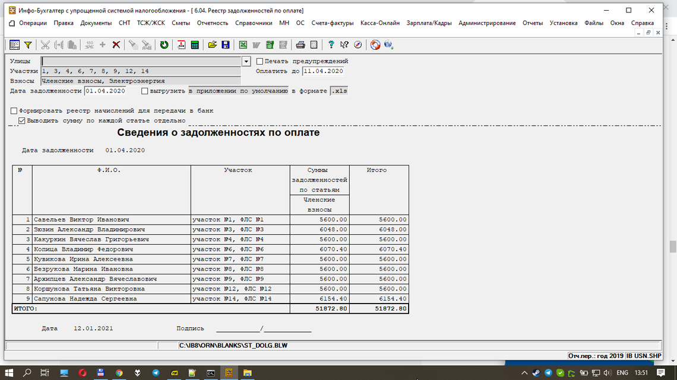Toggle the 'выгрузить' checkbox

click(145, 91)
